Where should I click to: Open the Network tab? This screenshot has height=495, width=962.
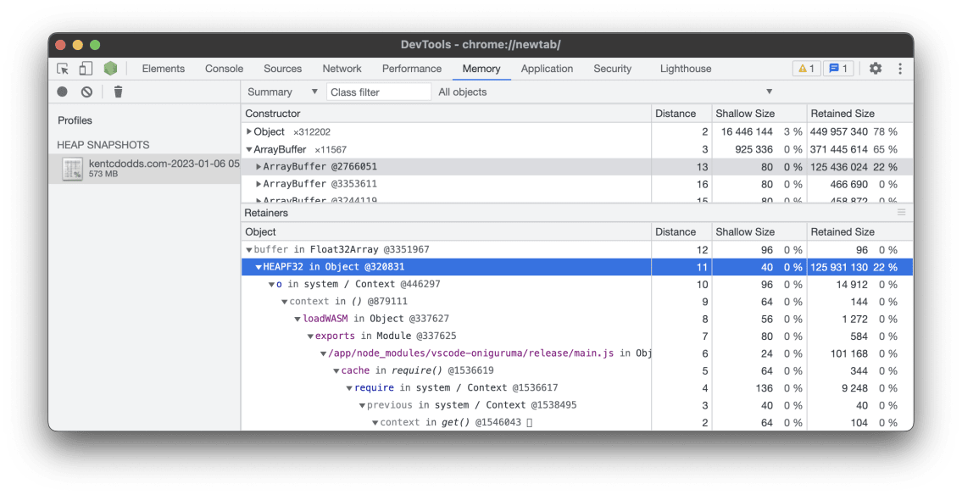pos(342,69)
